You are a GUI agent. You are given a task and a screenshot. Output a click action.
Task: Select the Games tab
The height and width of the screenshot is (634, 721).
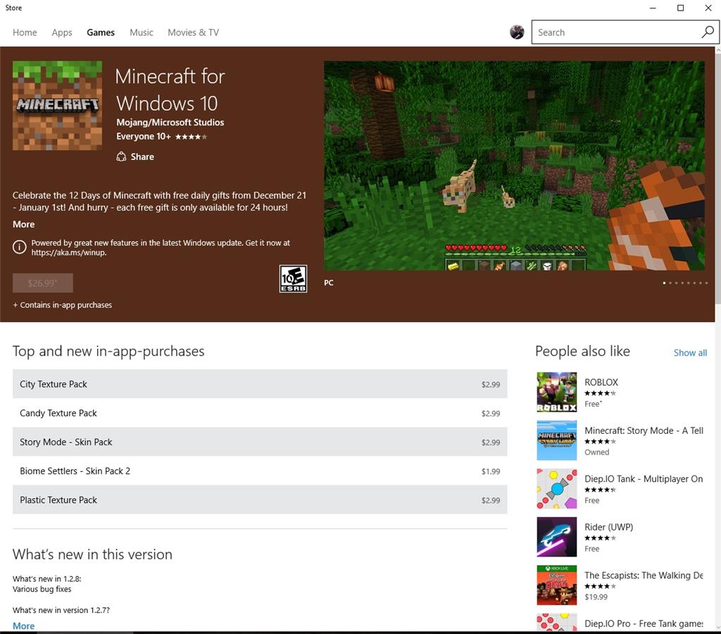(x=101, y=32)
